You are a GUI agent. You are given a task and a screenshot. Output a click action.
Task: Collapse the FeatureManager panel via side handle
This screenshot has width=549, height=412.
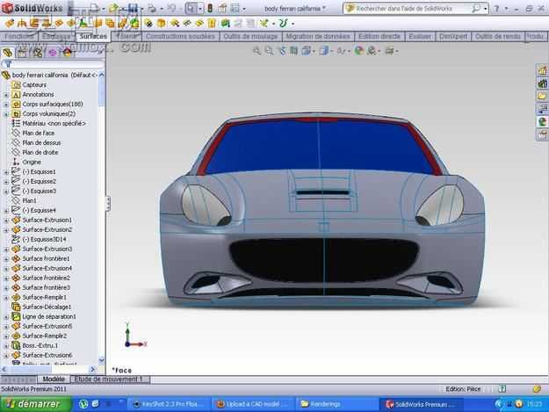[108, 204]
